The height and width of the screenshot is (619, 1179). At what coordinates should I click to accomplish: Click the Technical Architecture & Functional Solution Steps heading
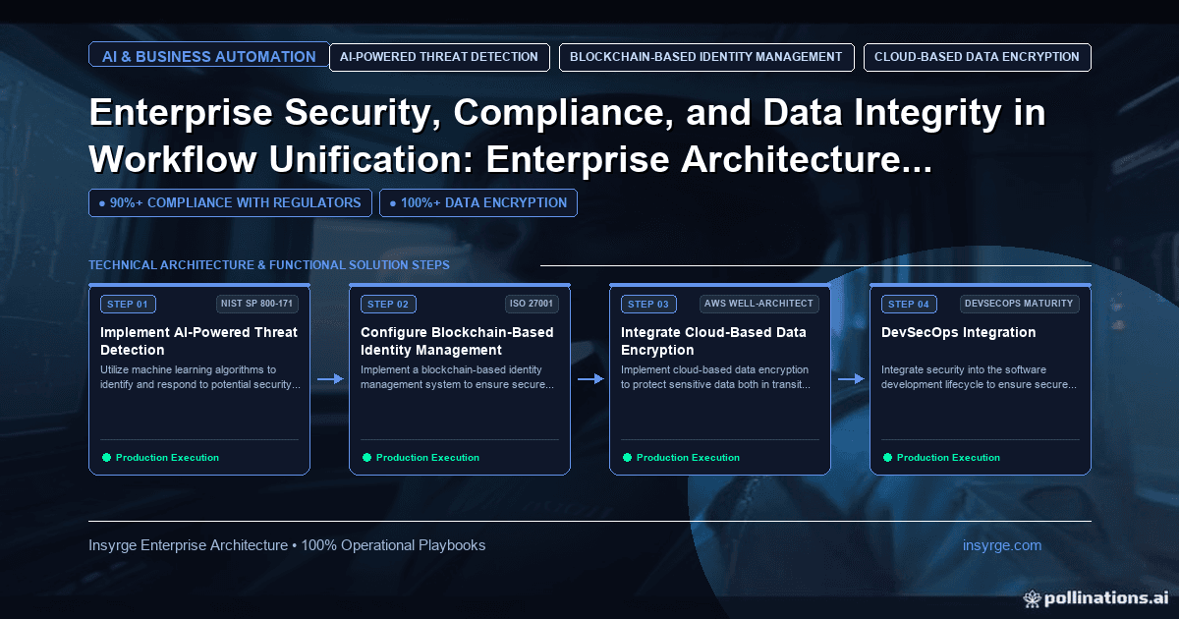pos(269,265)
